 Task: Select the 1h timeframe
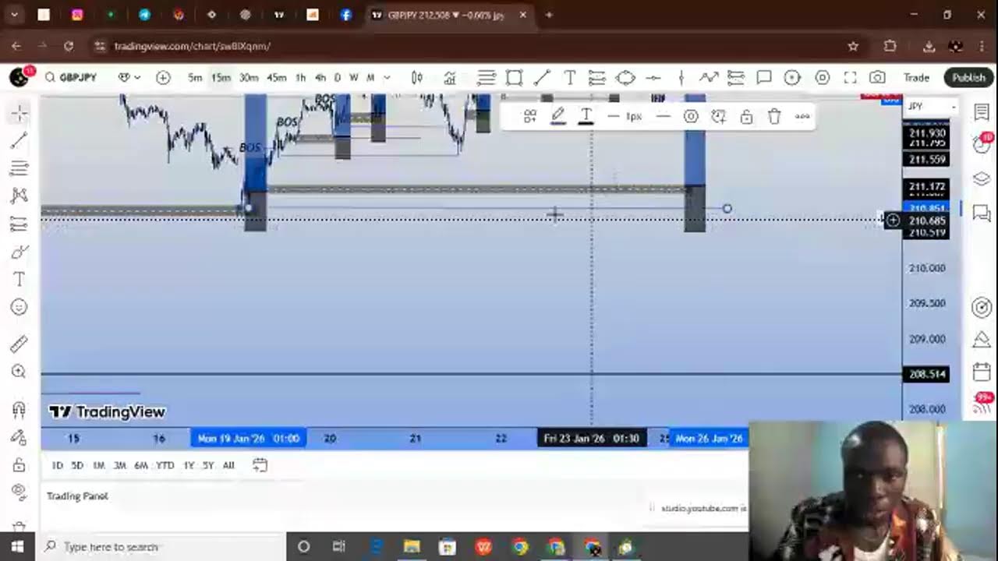click(300, 78)
